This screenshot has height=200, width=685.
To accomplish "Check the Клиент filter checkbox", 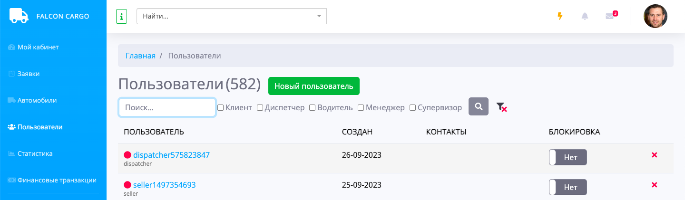I will [221, 108].
